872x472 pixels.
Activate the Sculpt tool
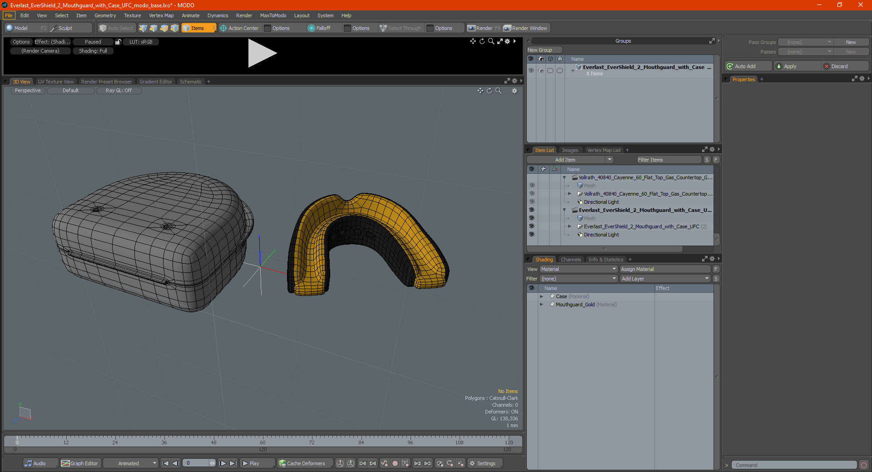[x=70, y=28]
